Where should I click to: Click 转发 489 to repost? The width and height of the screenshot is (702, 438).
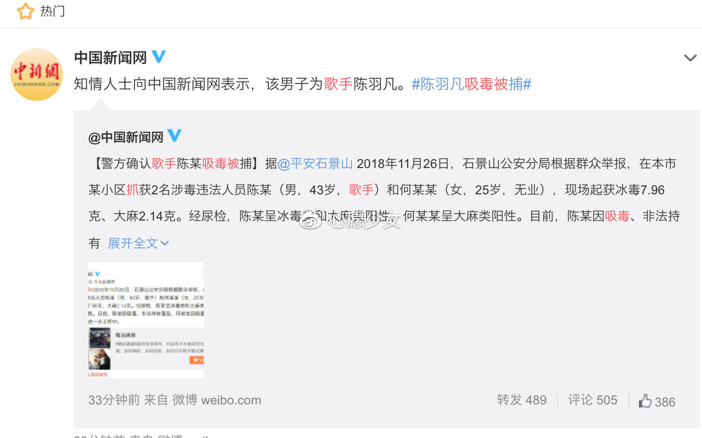522,400
